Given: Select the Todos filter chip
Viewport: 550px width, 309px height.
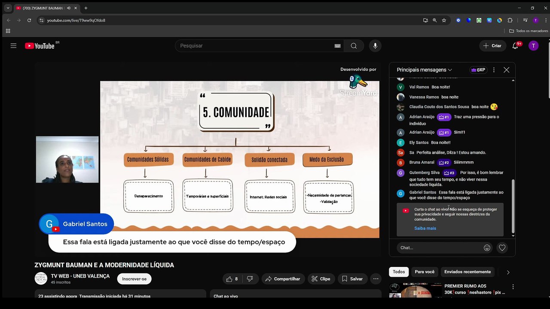Looking at the screenshot, I should pos(399,272).
